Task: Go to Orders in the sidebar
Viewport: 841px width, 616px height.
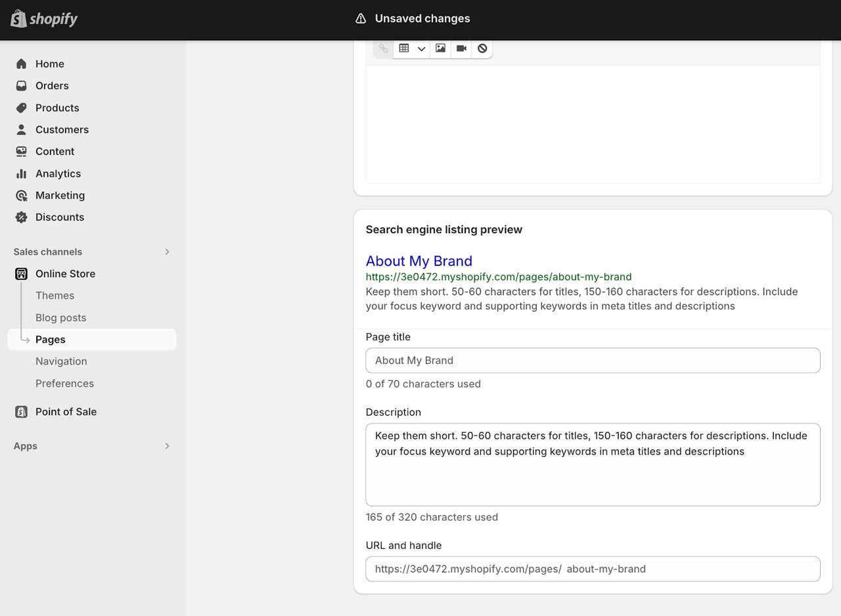Action: coord(52,85)
